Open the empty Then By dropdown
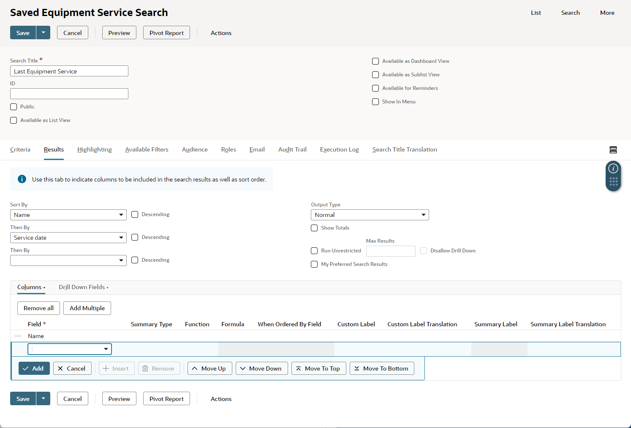 point(68,260)
